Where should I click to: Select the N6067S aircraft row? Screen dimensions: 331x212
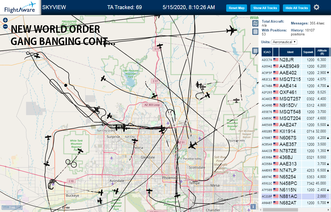[x=296, y=138]
